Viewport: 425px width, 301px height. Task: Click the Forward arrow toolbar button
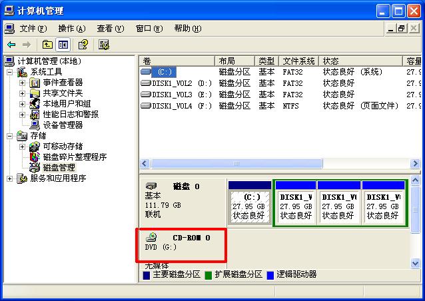26,45
